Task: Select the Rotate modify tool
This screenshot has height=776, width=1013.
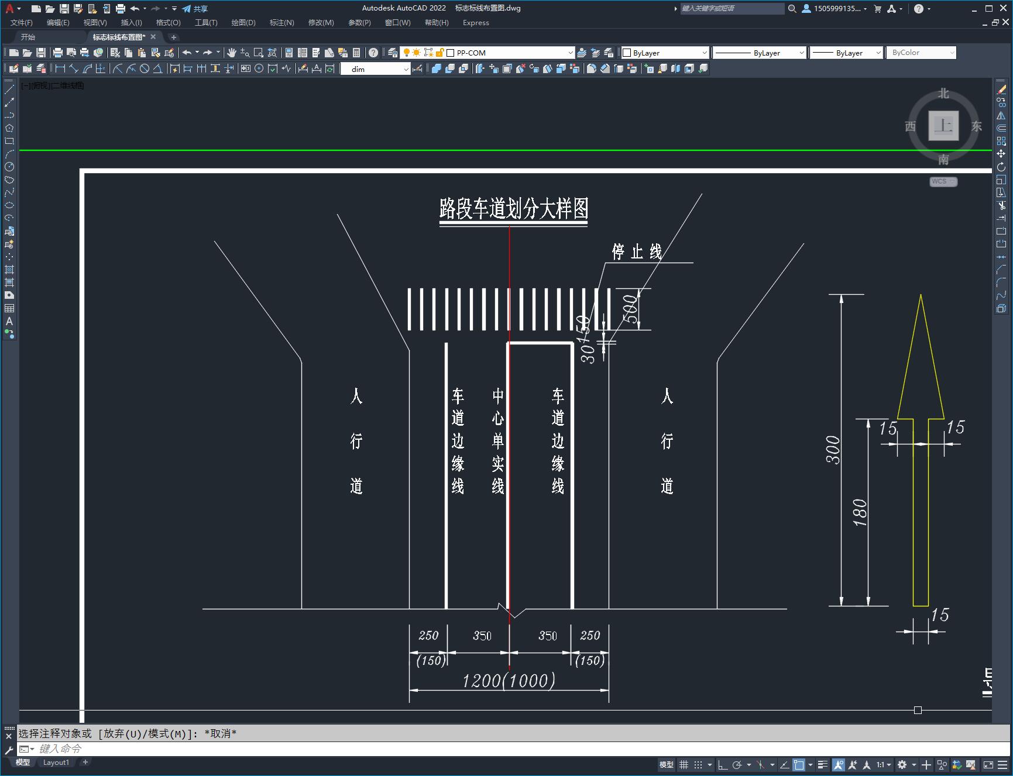Action: (x=1001, y=167)
